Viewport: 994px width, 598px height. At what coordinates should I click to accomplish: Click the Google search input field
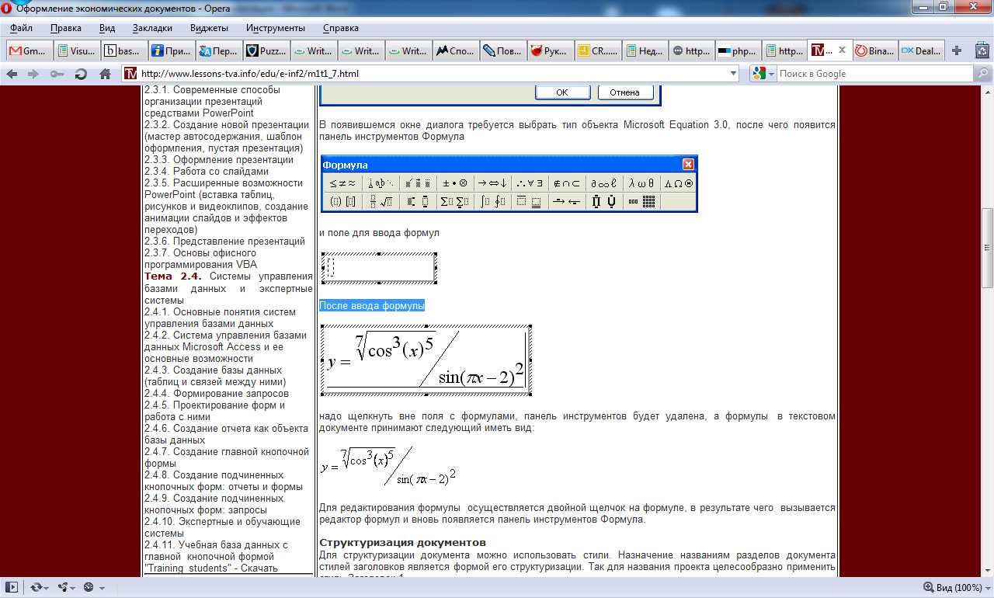(x=874, y=74)
